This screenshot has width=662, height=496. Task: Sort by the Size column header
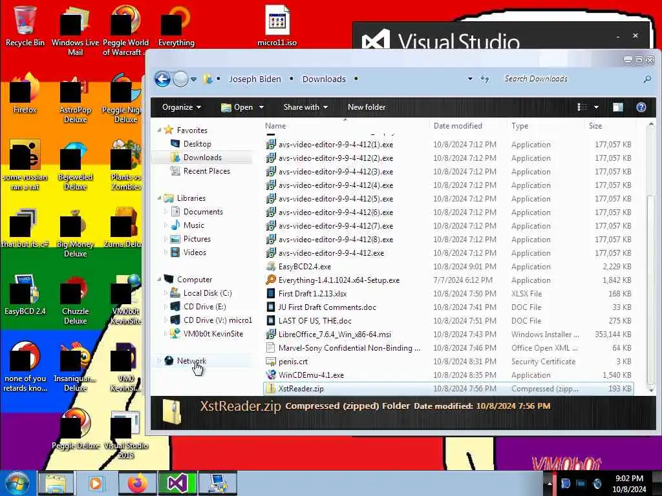point(610,126)
